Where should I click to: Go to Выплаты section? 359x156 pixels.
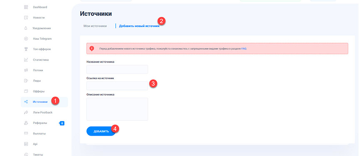39,133
